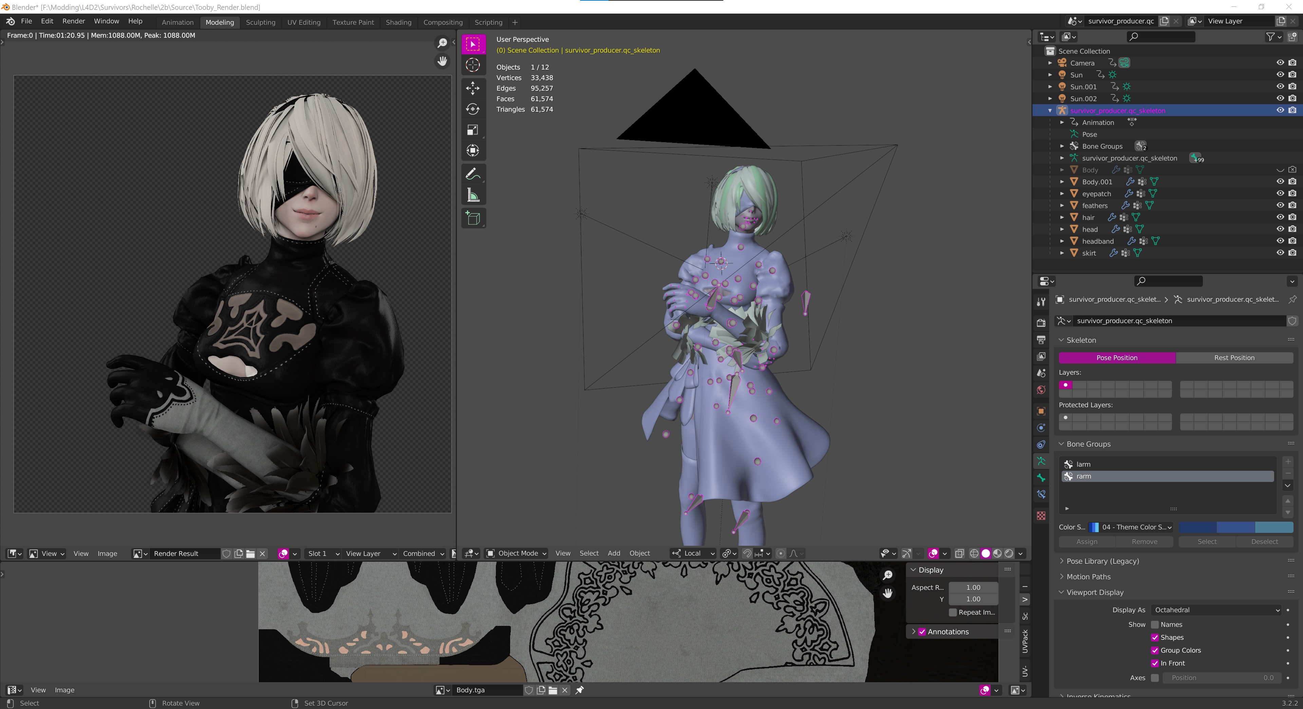The image size is (1303, 709).
Task: Open the Render menu
Action: click(73, 21)
